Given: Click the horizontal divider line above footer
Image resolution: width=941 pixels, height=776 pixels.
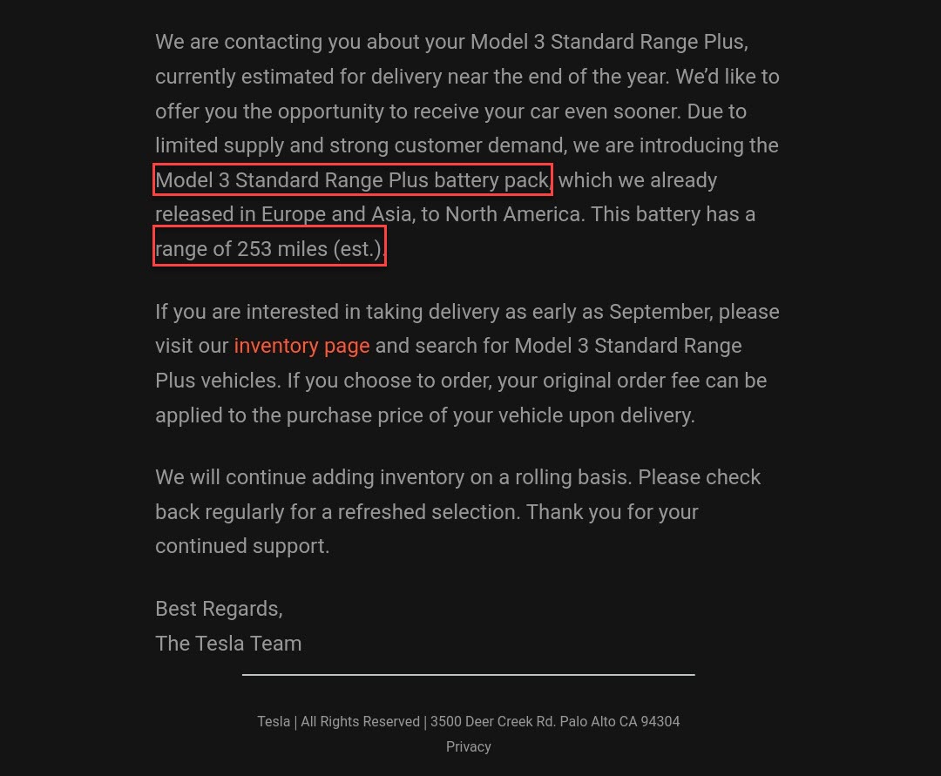Looking at the screenshot, I should tap(468, 675).
